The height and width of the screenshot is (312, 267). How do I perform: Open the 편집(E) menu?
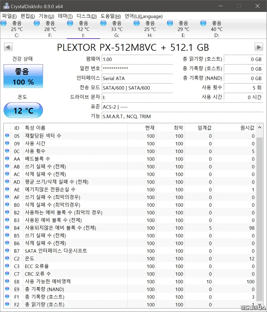point(28,16)
